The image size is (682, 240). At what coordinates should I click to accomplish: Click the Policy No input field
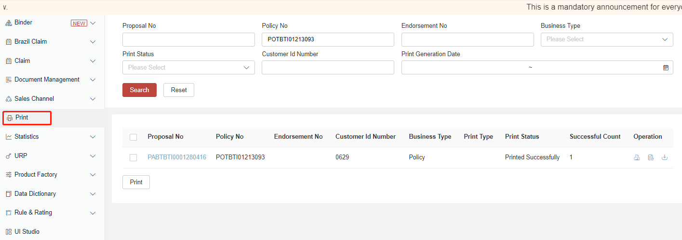click(328, 39)
